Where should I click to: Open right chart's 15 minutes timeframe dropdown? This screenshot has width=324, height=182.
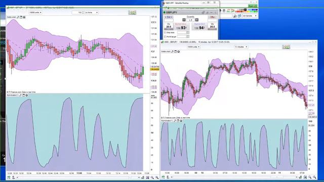point(241,47)
